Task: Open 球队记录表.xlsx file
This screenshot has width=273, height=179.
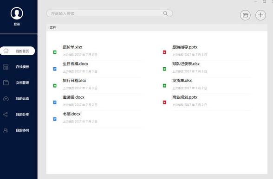Action: tap(186, 64)
